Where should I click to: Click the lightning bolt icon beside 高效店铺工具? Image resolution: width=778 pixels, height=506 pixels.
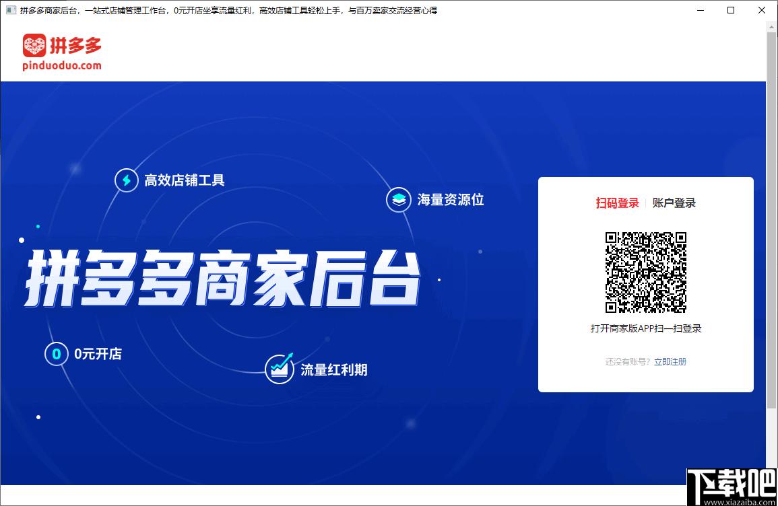(127, 180)
